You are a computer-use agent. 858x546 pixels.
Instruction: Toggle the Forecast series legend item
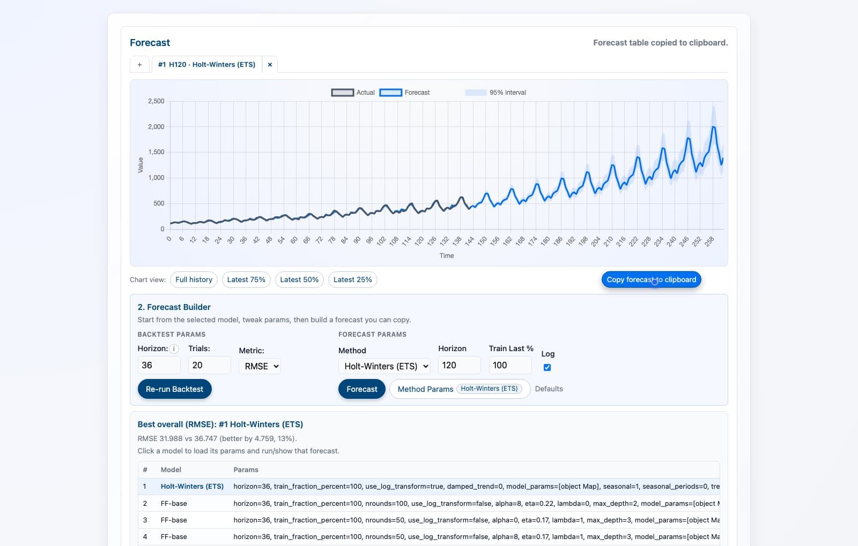405,93
